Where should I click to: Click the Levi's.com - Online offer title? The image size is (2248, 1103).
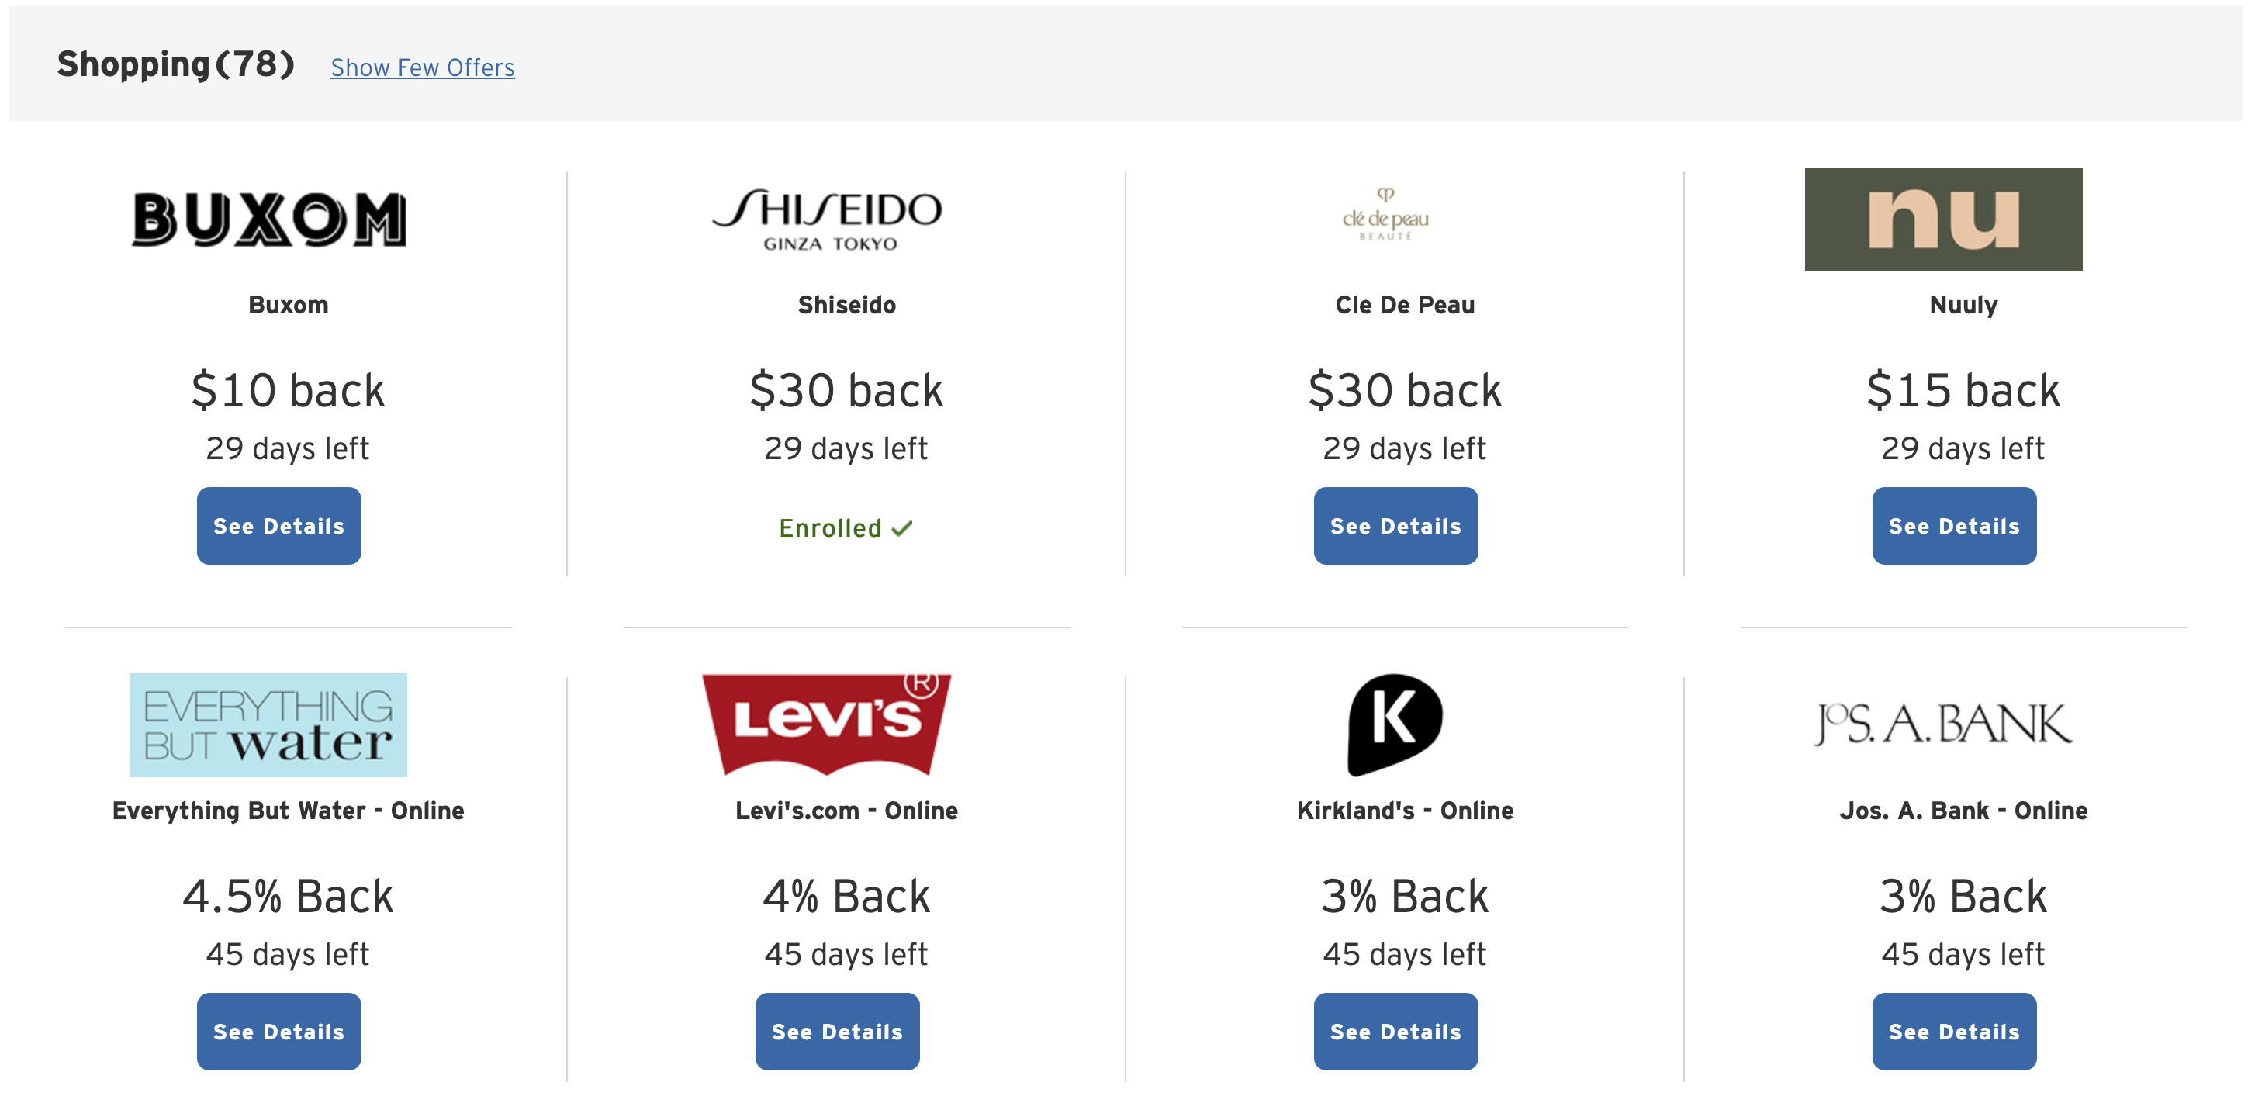pos(846,811)
